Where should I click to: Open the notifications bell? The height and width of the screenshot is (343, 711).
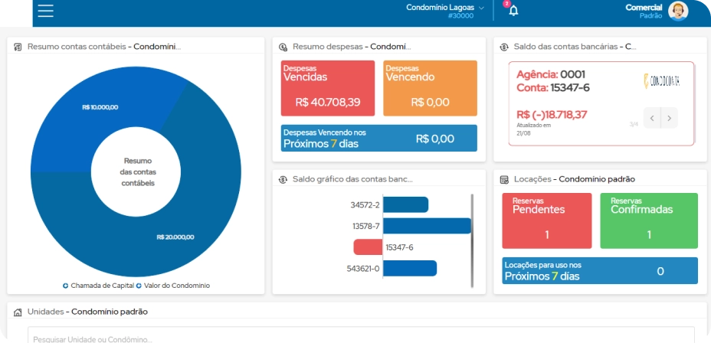point(513,11)
